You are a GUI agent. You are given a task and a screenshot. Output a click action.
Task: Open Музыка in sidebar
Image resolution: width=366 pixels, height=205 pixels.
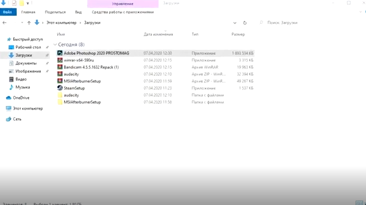[23, 87]
